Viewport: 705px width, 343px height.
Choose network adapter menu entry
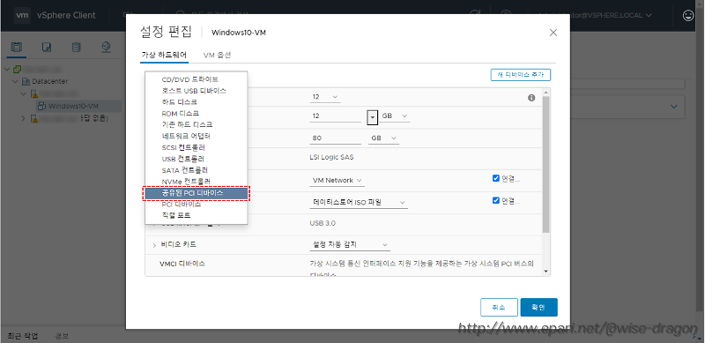[196, 136]
